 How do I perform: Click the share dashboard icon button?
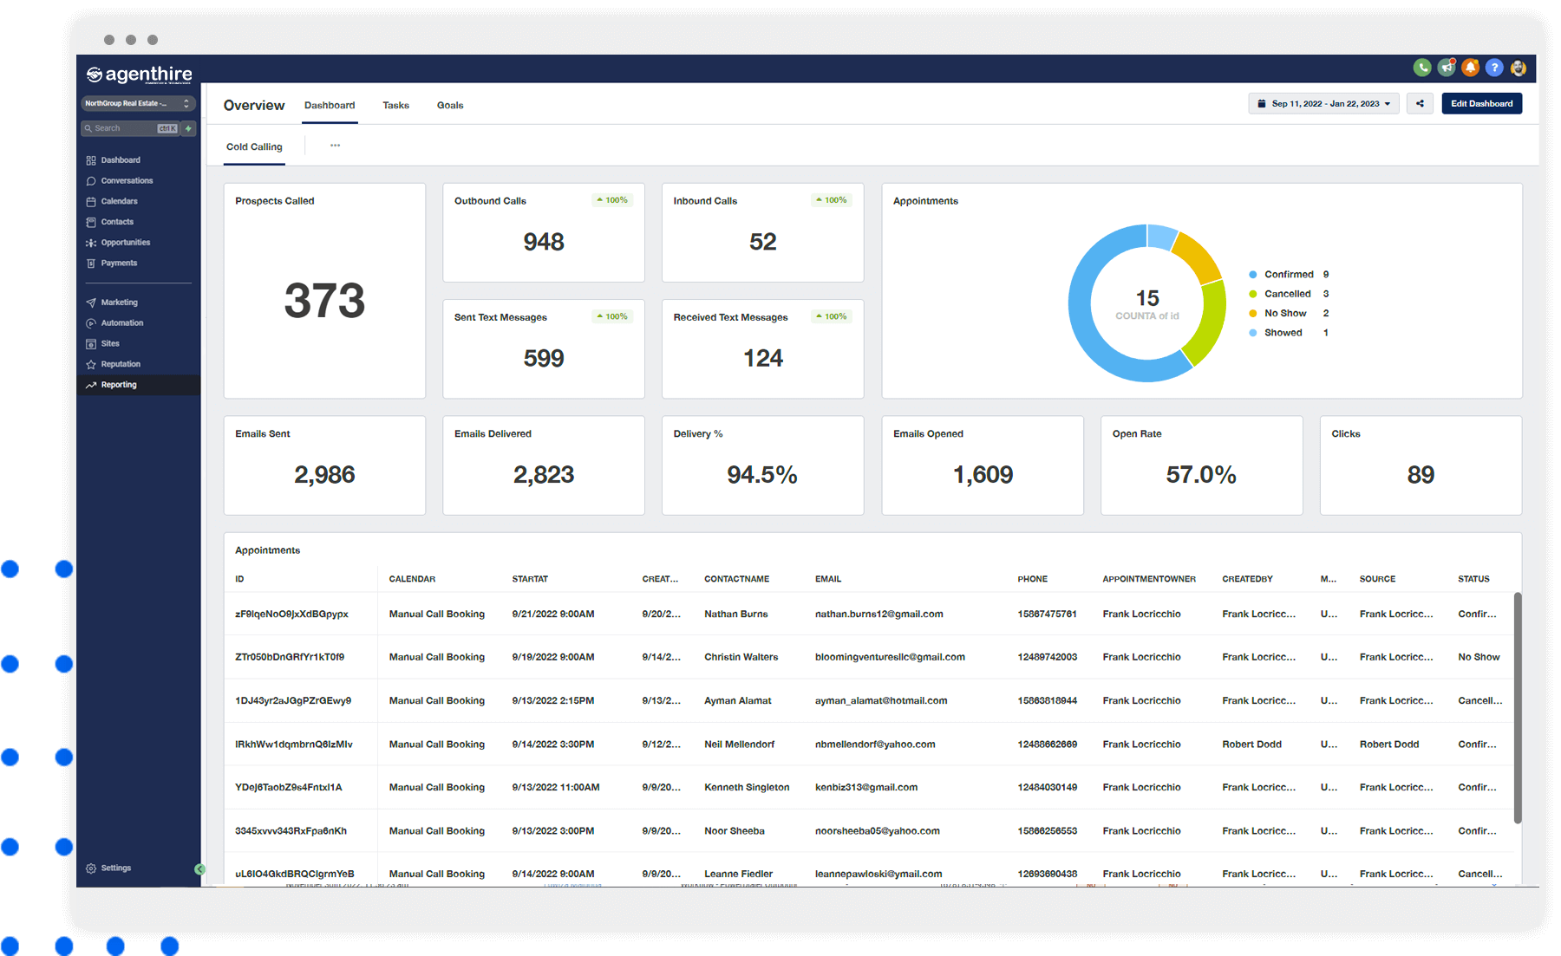[1420, 104]
